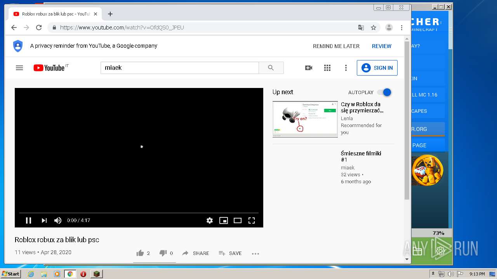Click the video progress bar
Image resolution: width=497 pixels, height=279 pixels.
[139, 213]
